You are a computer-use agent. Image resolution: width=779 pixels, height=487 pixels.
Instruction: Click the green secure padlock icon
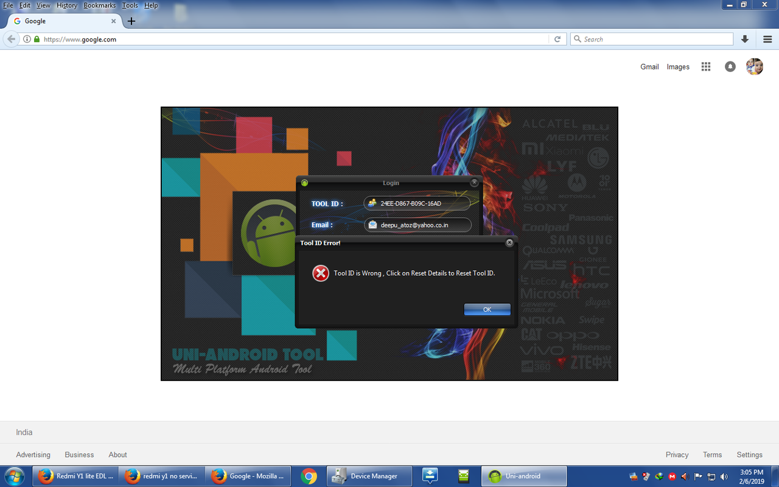click(x=37, y=39)
